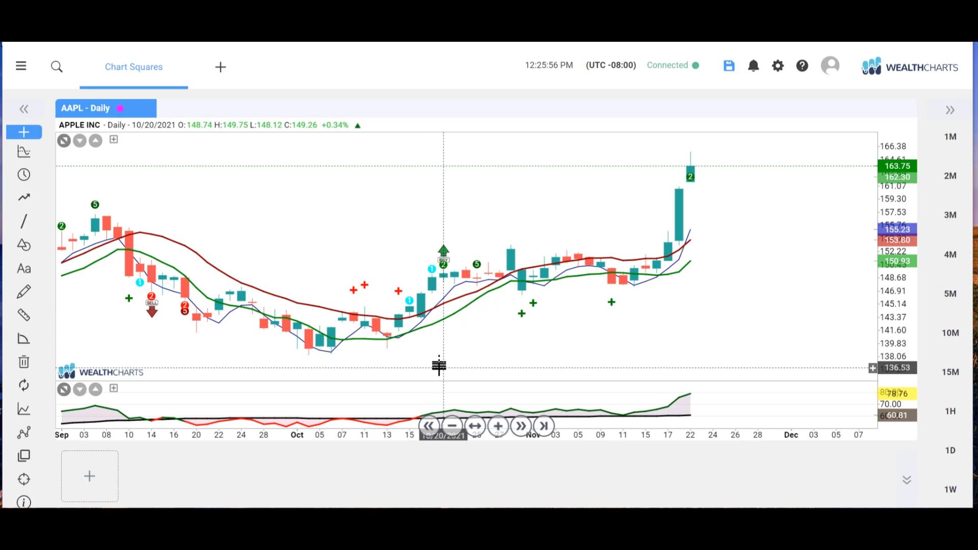
Task: Add a new tab with plus icon
Action: (221, 67)
